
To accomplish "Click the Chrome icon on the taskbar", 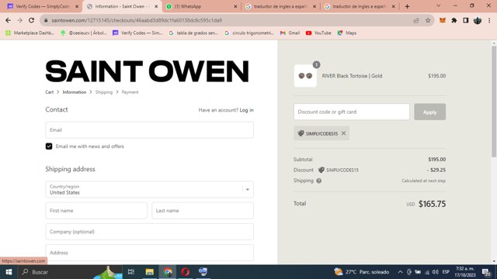I will pos(168,272).
